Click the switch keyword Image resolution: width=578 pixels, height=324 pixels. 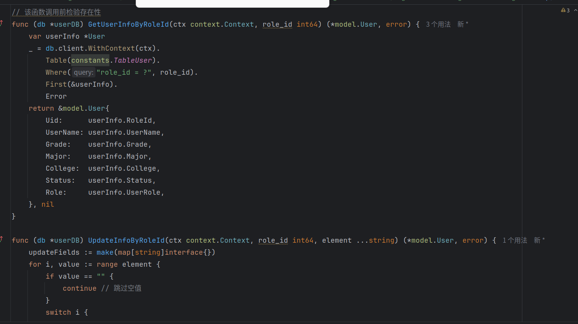[58, 312]
